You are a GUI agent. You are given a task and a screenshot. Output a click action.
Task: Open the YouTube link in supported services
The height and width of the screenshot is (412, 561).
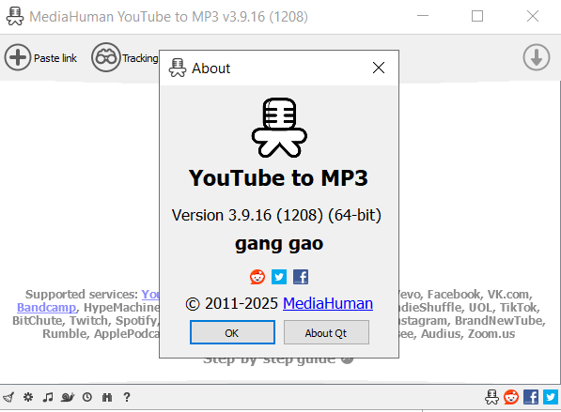pyautogui.click(x=150, y=294)
